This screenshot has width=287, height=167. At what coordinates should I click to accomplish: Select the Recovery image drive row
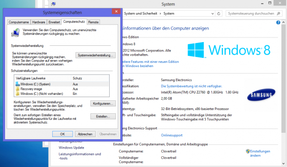pos(62,89)
